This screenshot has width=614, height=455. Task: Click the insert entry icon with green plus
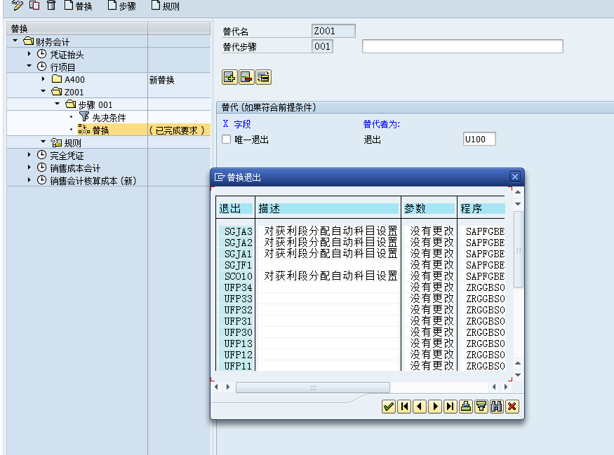pos(229,77)
